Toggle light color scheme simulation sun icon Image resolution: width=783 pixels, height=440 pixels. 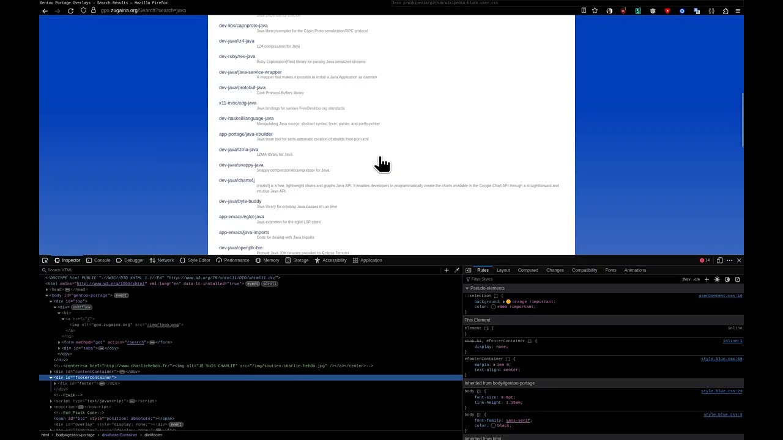point(717,279)
